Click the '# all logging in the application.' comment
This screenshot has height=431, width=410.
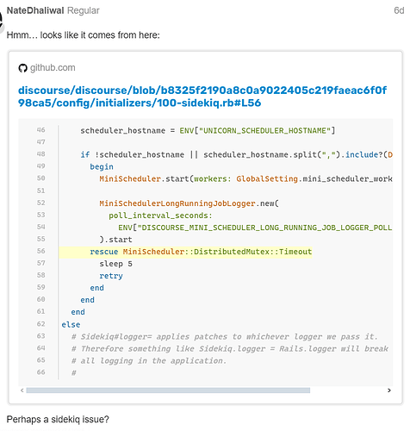pyautogui.click(x=149, y=361)
